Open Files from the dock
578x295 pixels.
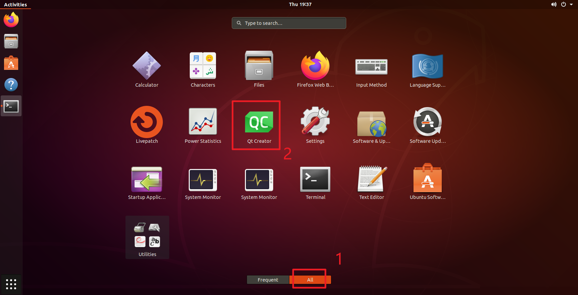(11, 41)
